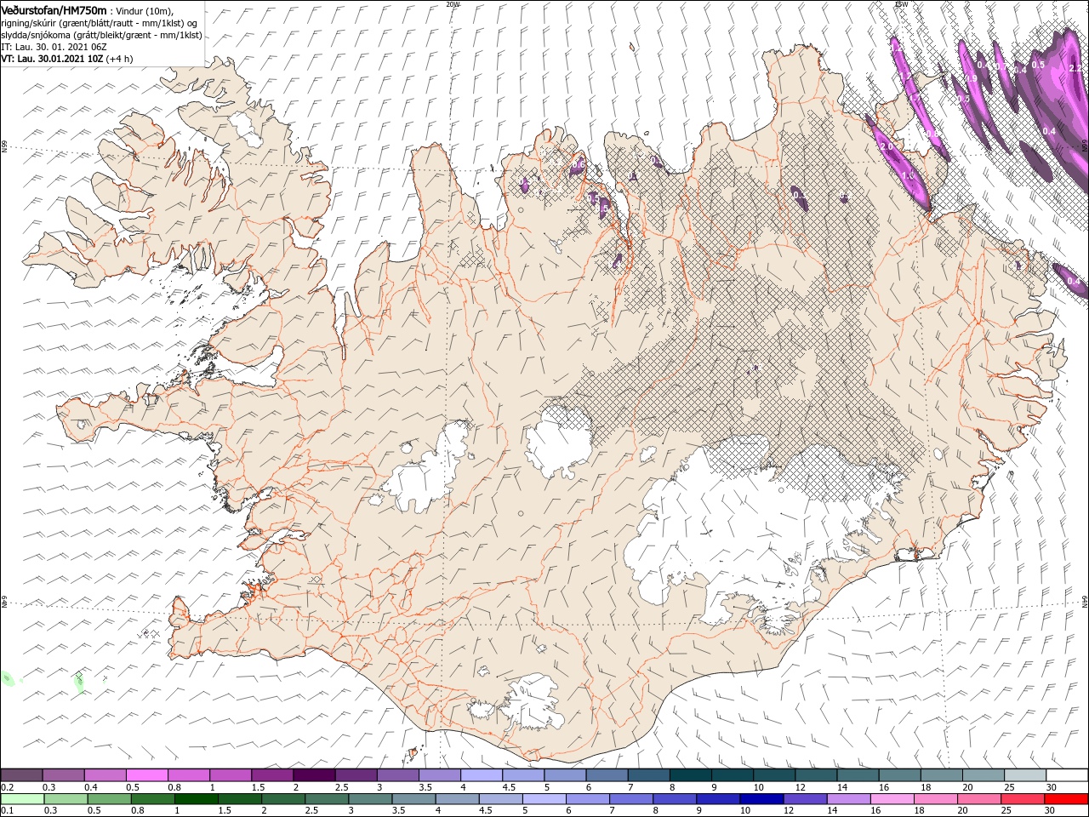Click the 'Vindur (10m),' text in title box
The image size is (1089, 817).
(143, 10)
